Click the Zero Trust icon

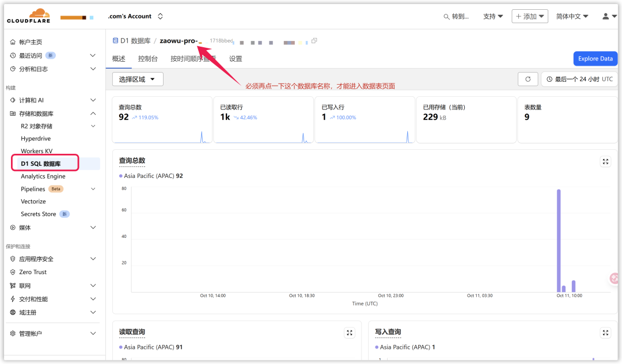pyautogui.click(x=13, y=272)
